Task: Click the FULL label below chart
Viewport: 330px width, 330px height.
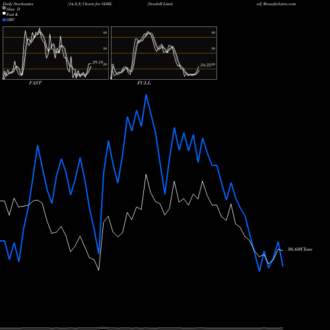Action: [144, 83]
